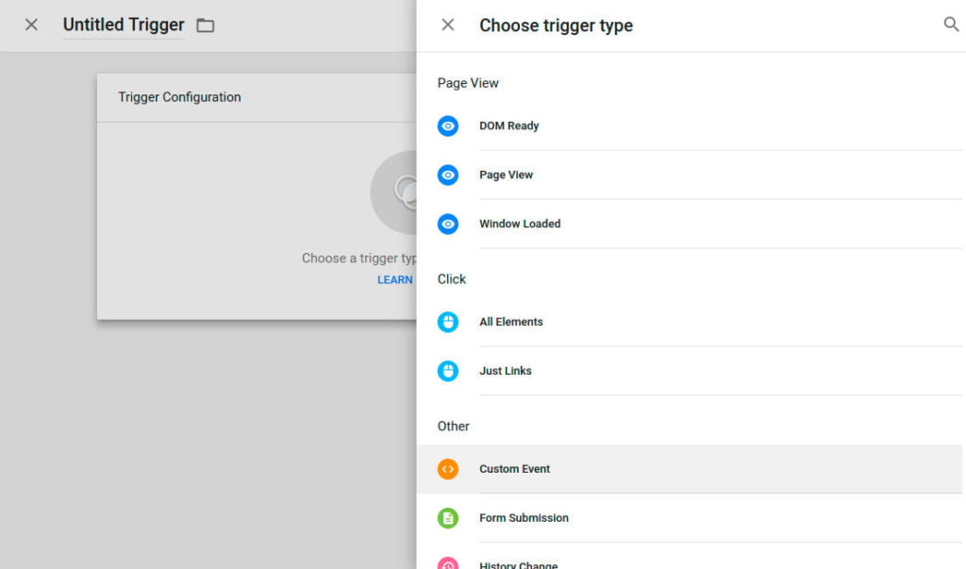Click the Window Loaded eye icon
The height and width of the screenshot is (569, 966).
[448, 224]
